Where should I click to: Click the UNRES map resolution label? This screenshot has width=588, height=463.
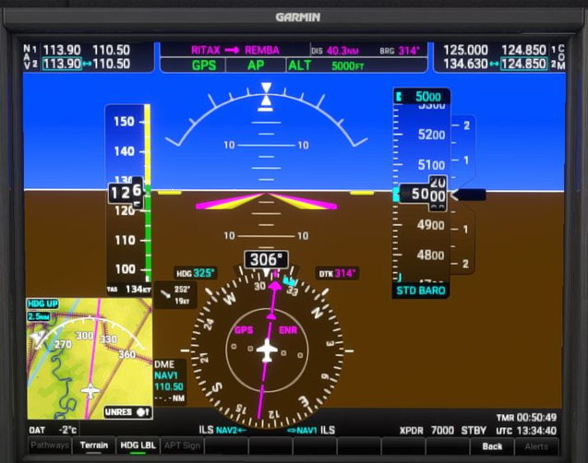pos(127,412)
